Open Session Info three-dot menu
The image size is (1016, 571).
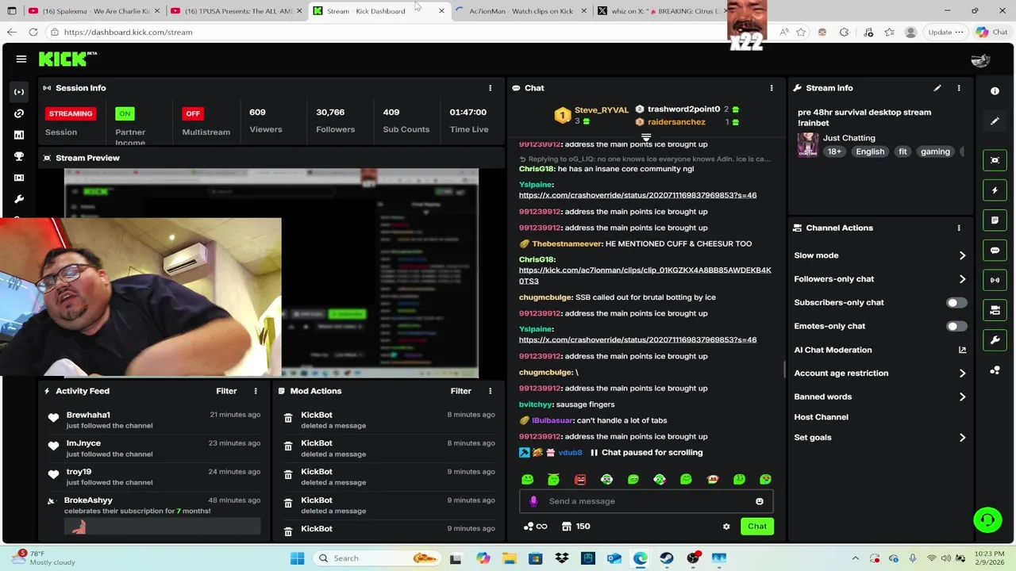(x=490, y=88)
